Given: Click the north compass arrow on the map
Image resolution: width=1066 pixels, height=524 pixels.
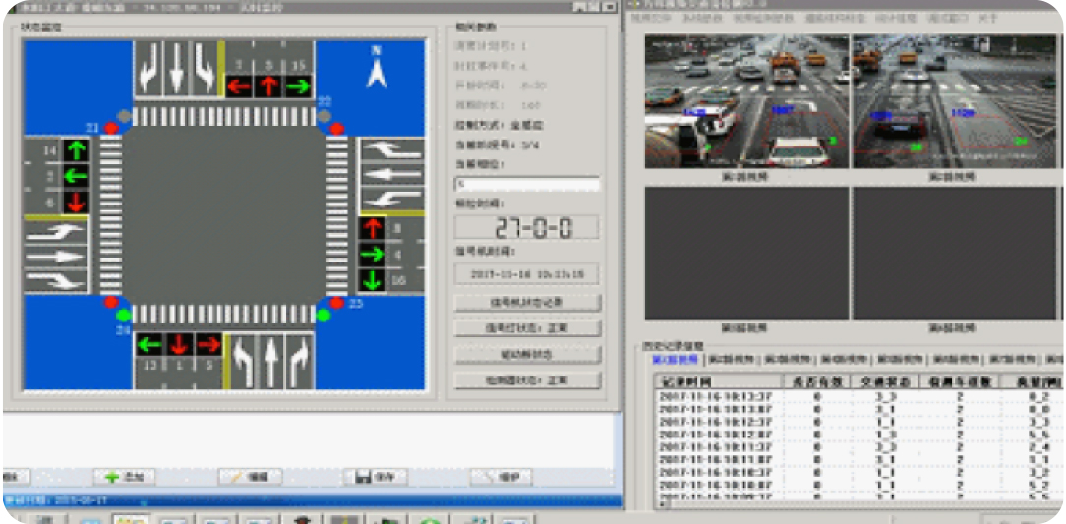Looking at the screenshot, I should click(377, 70).
